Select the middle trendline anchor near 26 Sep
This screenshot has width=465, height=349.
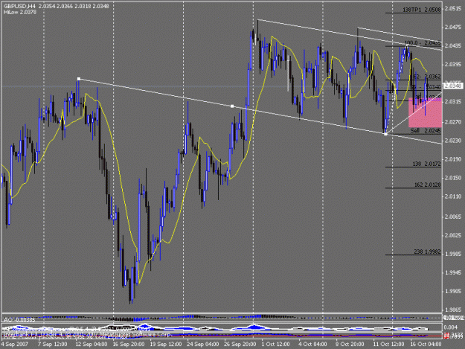(x=232, y=106)
